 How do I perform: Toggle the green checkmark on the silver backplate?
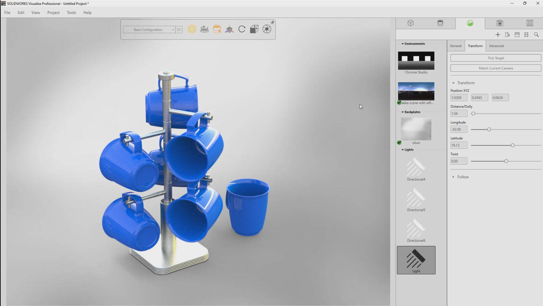coord(399,142)
